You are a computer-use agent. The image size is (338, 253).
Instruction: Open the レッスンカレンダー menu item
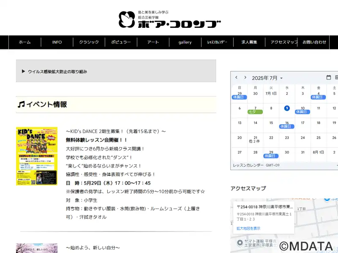[217, 42]
